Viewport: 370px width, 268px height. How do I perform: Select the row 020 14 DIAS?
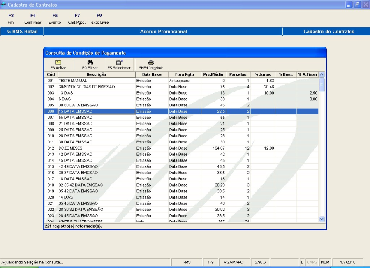click(65, 197)
